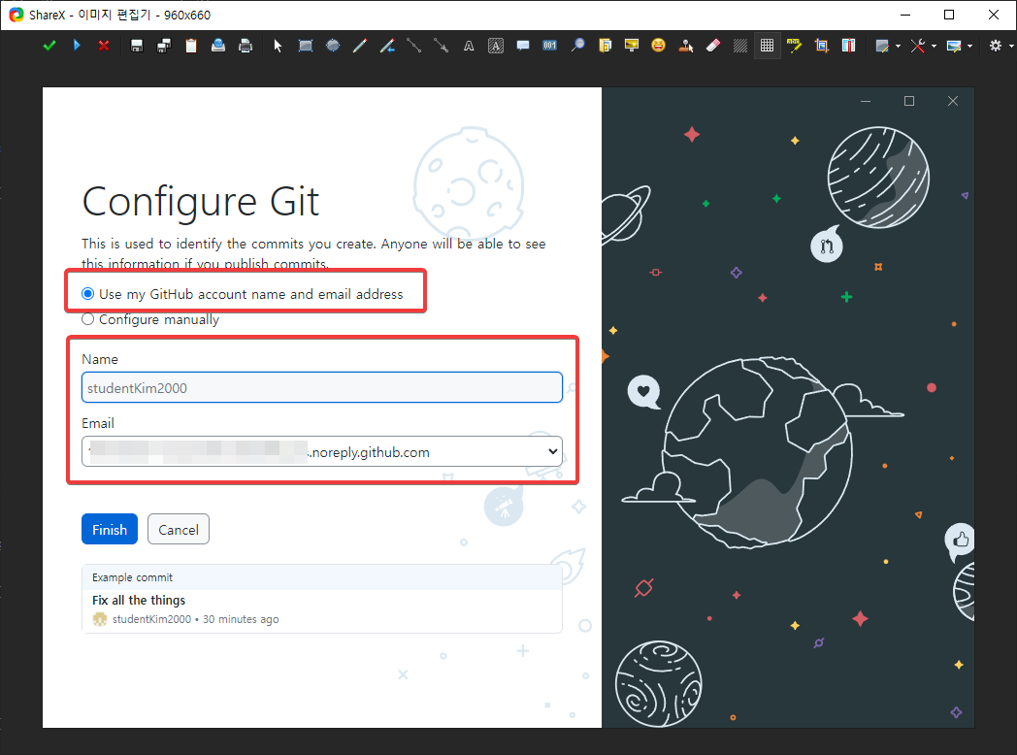Select Use my GitHub account radio option

[87, 294]
